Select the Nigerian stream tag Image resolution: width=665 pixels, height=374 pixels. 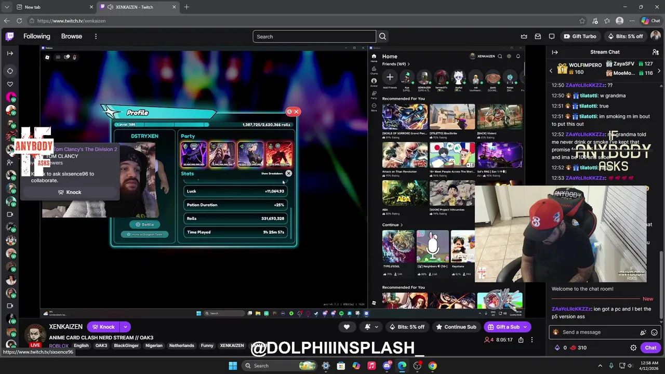(154, 346)
